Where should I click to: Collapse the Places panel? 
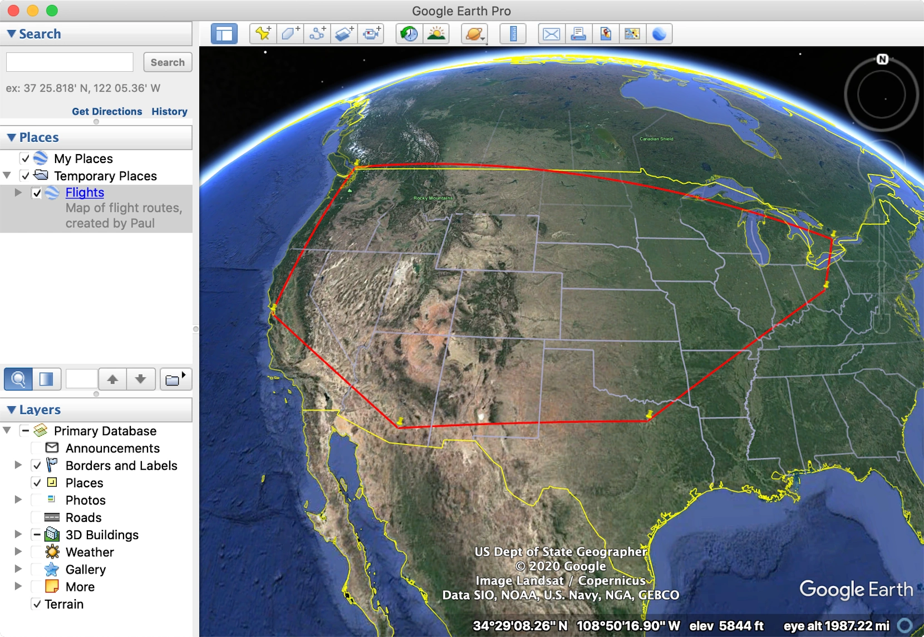(11, 137)
